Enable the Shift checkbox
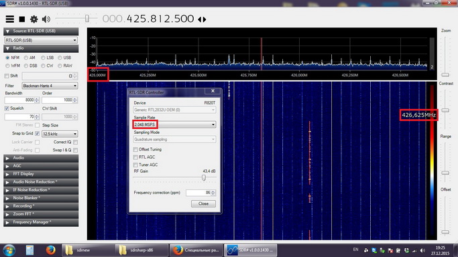 [x=7, y=76]
